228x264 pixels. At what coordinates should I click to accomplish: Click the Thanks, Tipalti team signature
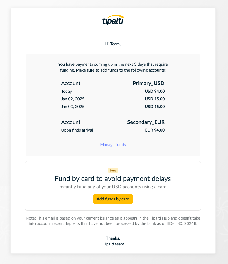pyautogui.click(x=113, y=241)
